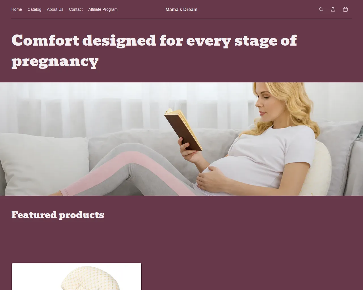Open the shopping bag cart icon
The height and width of the screenshot is (290, 363).
click(x=345, y=9)
